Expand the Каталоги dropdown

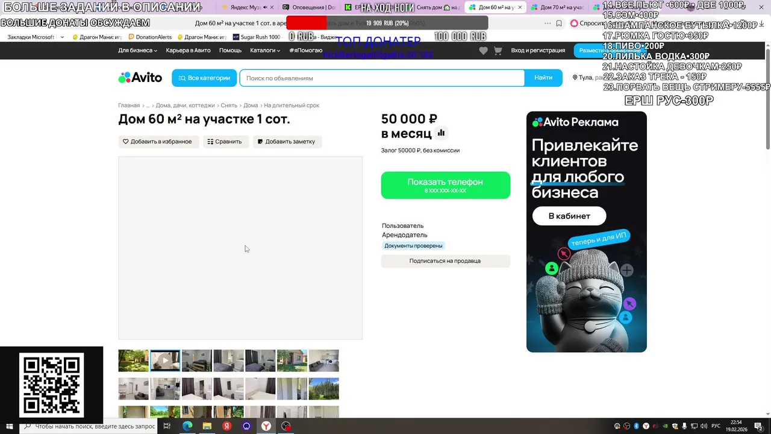265,51
